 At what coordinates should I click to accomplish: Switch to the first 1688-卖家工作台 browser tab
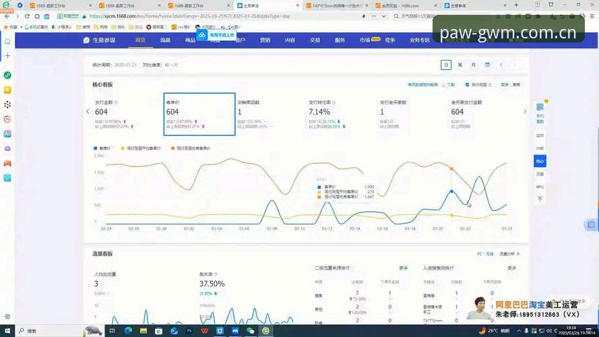61,6
